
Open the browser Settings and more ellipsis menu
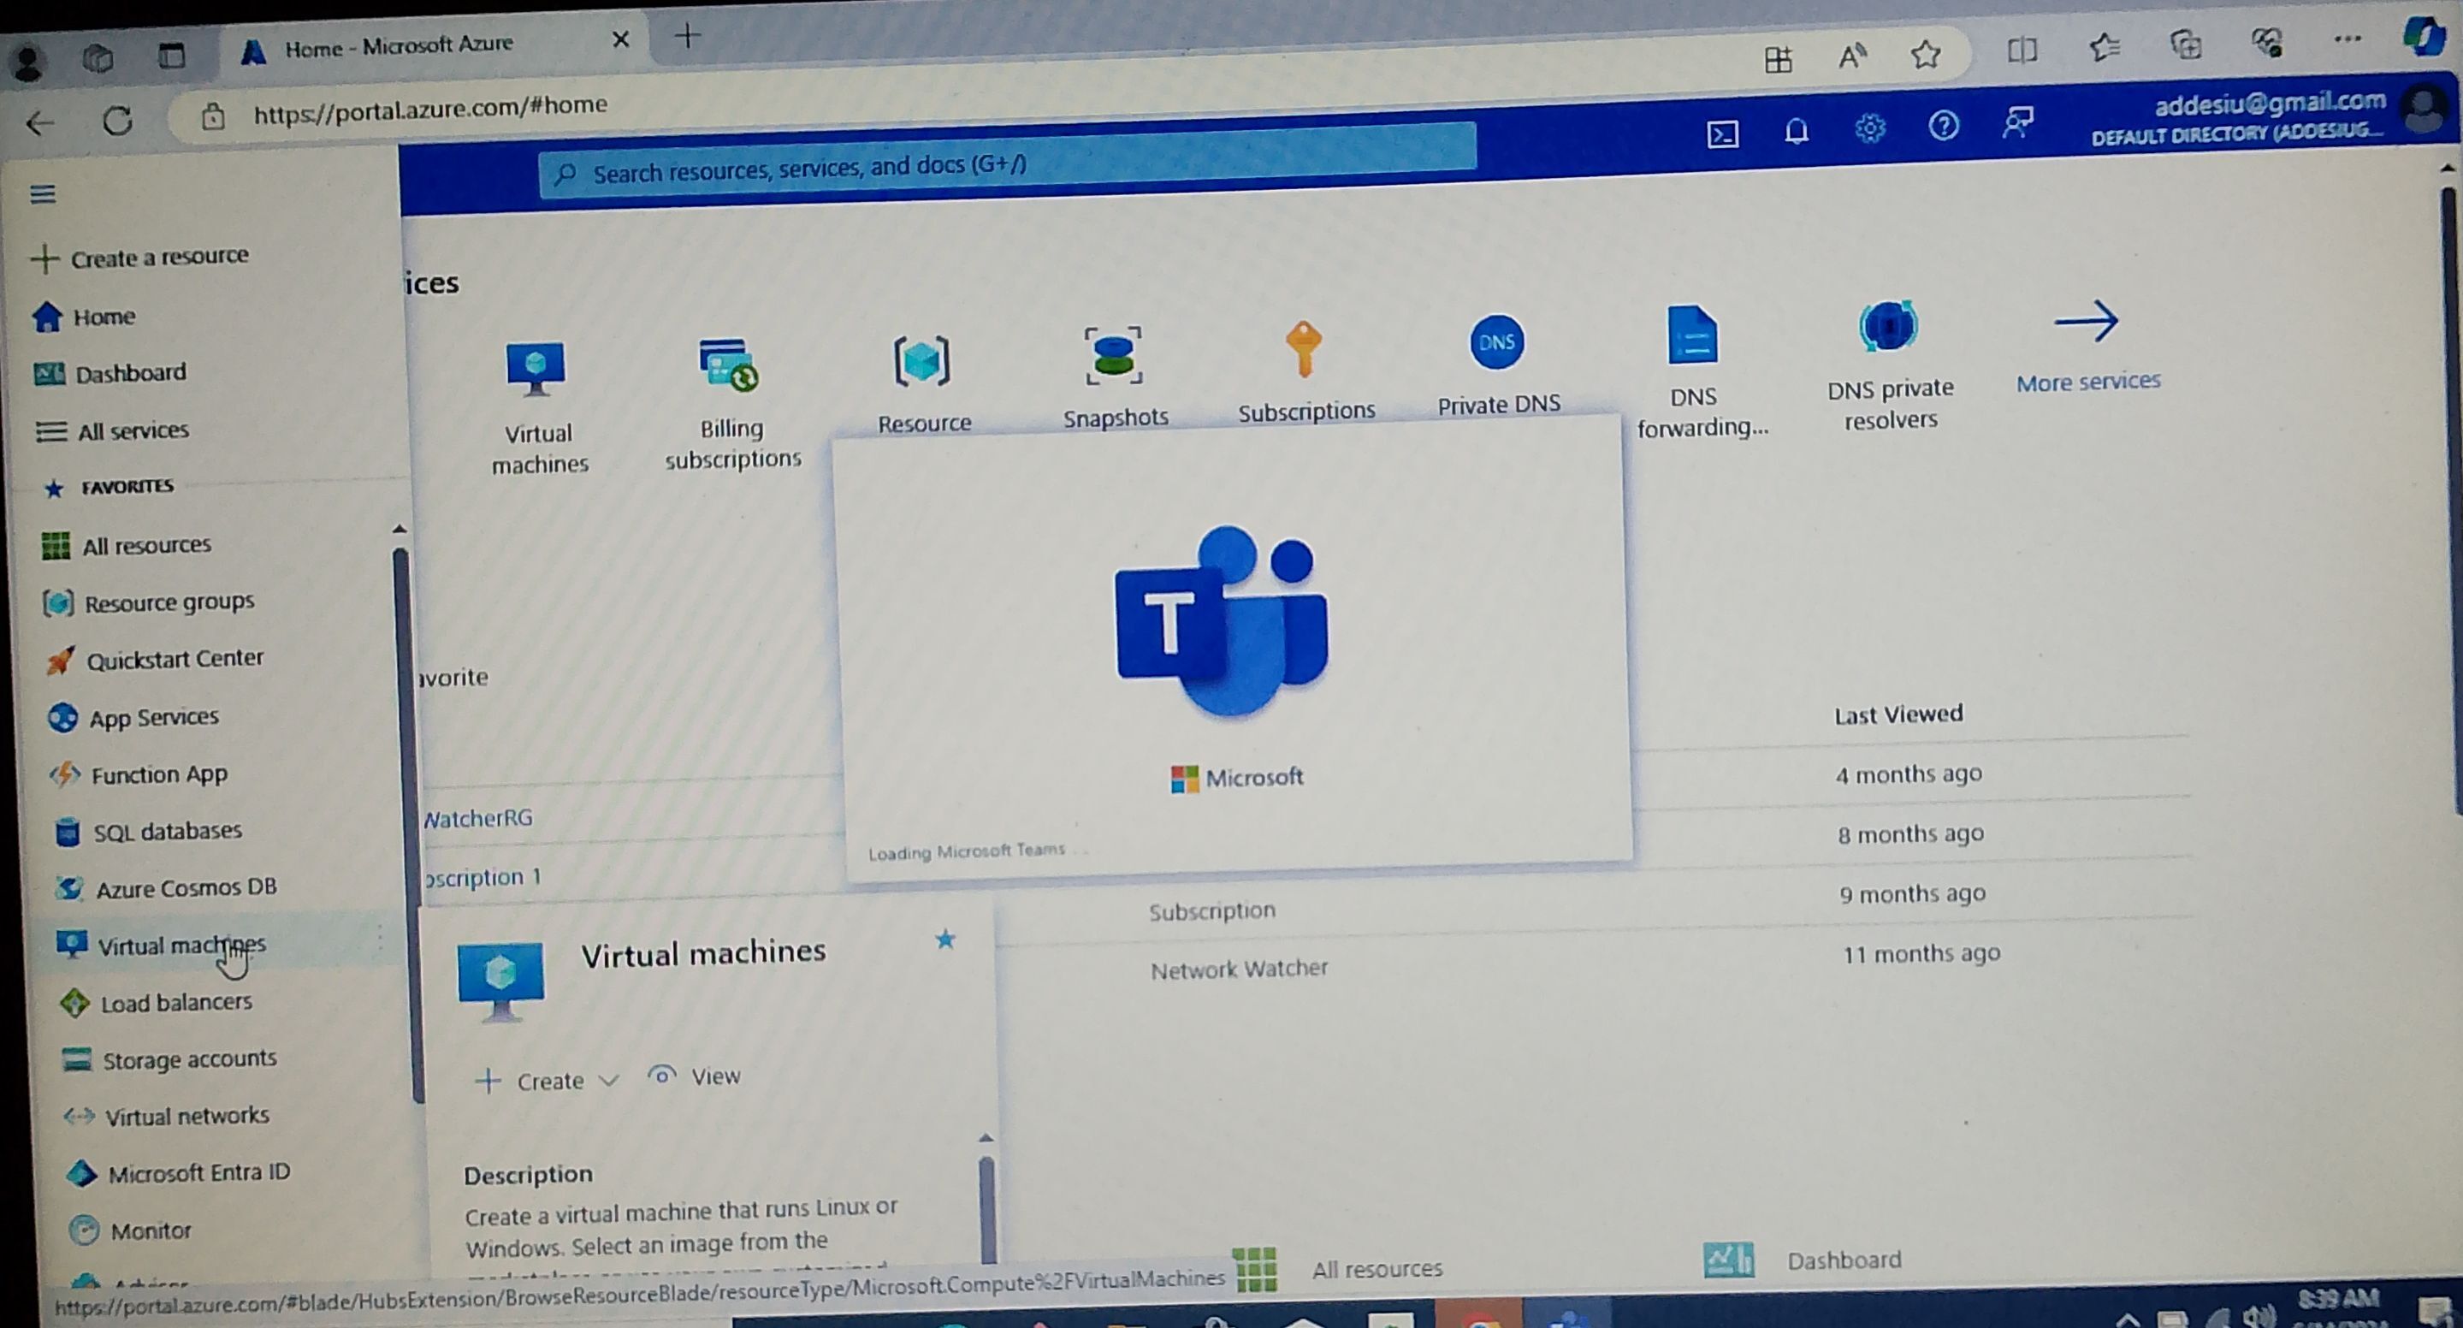(2347, 39)
